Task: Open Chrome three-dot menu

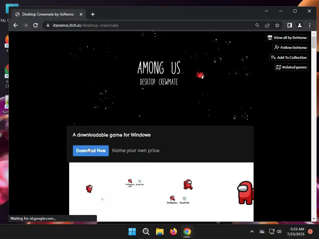Action: [x=310, y=25]
